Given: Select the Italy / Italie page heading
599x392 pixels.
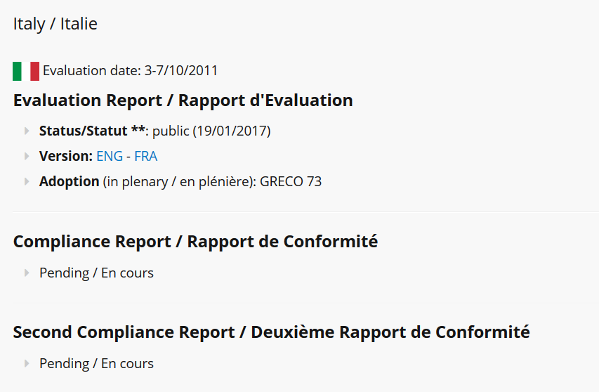Looking at the screenshot, I should [x=55, y=24].
